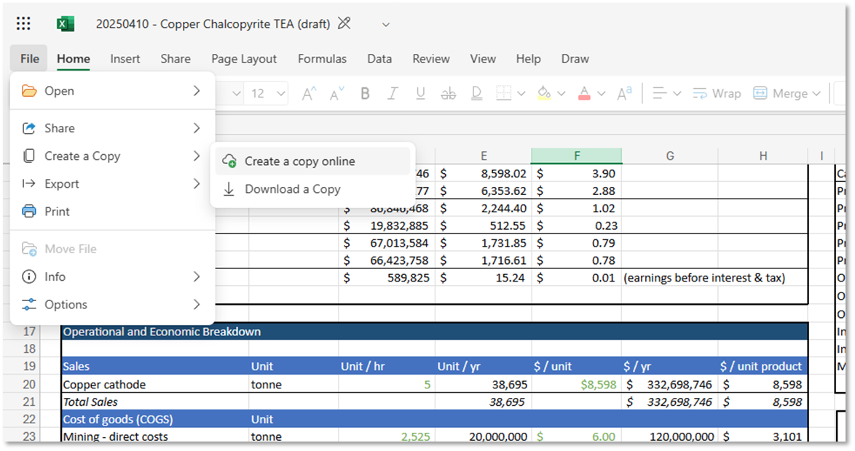This screenshot has width=855, height=451.
Task: Select row 20 header
Action: point(29,385)
